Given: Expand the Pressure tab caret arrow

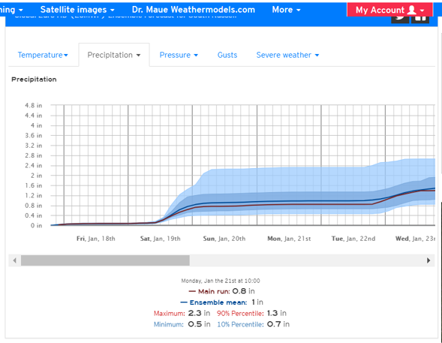Looking at the screenshot, I should coord(196,56).
